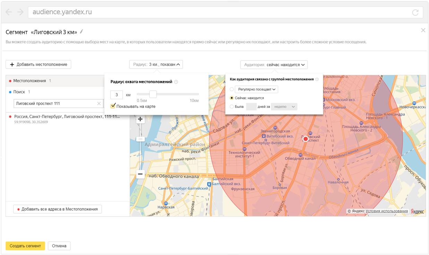
Task: Reload the page with refresh icon
Action: (415, 12)
